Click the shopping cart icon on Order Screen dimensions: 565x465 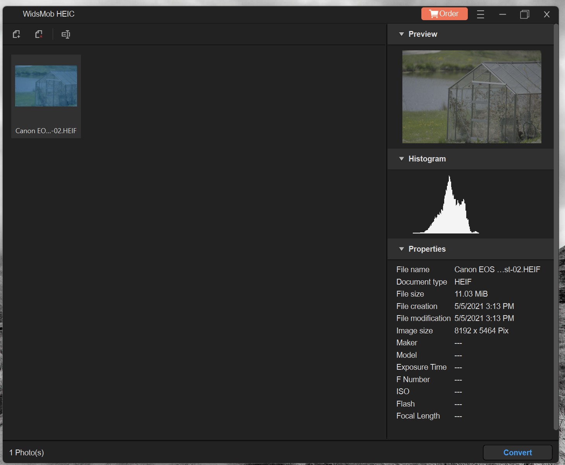coord(434,13)
